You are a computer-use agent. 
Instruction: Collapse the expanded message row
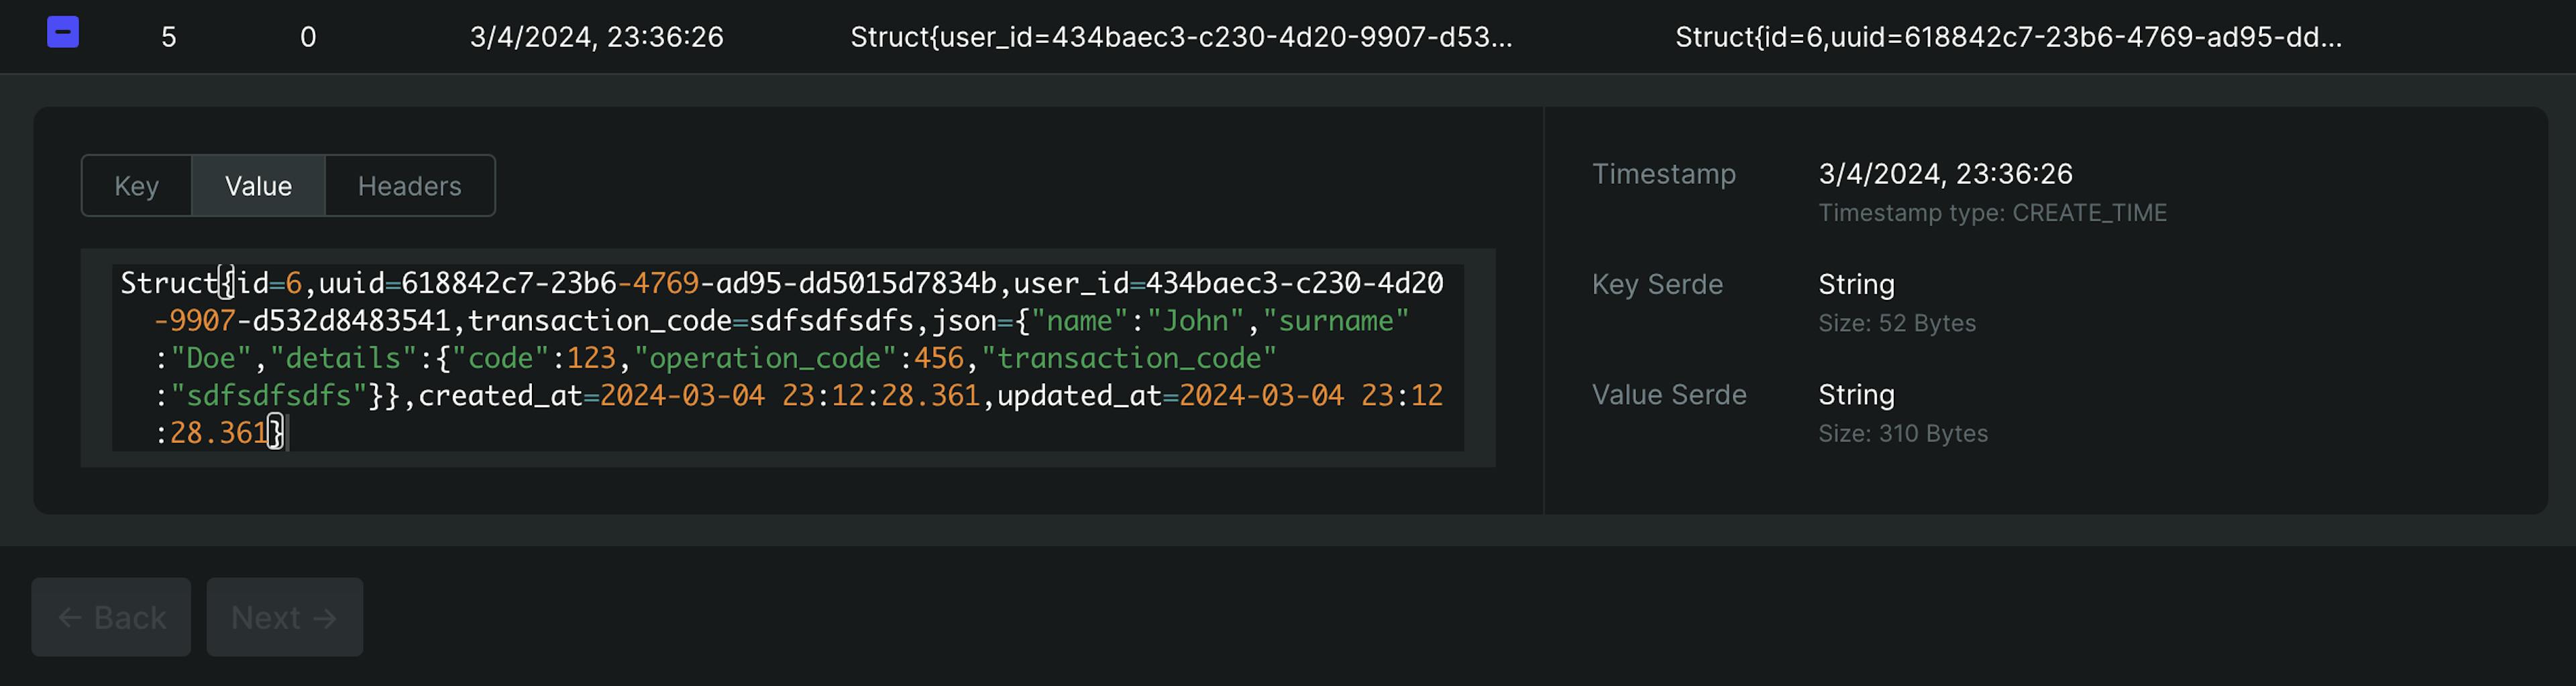(63, 33)
